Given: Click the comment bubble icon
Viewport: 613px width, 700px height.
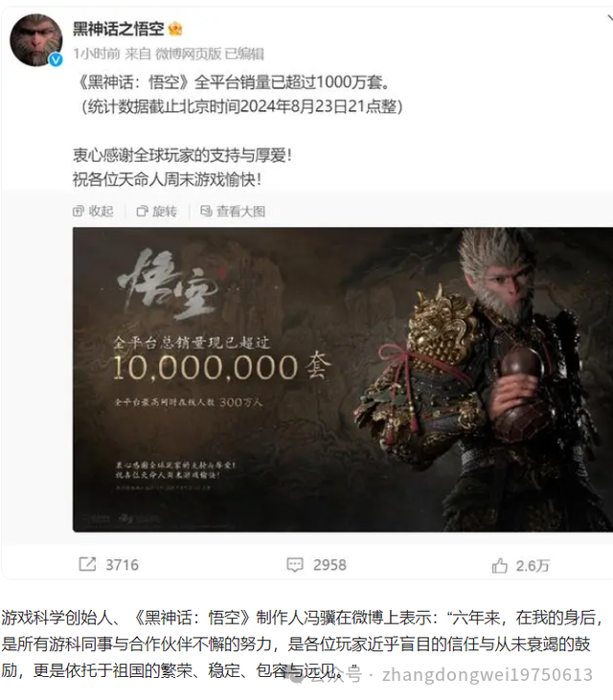Looking at the screenshot, I should [295, 565].
